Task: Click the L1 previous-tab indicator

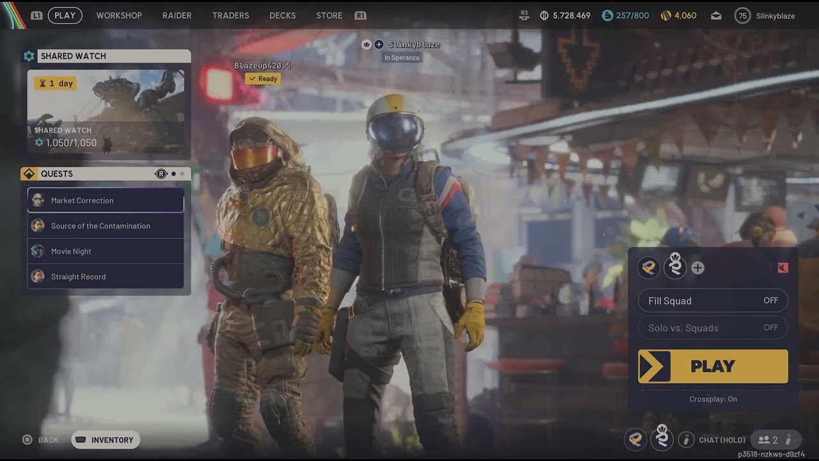Action: 36,15
